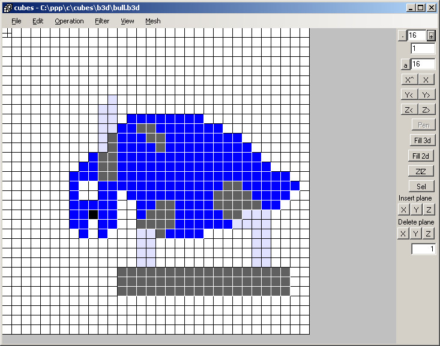Focus the 16 field next to 'a' button
The image size is (440, 346).
pos(423,64)
